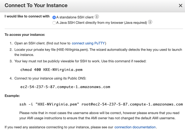Open info icon beside standalone SSH client
Viewport: 185px width, 131px height.
97,17
